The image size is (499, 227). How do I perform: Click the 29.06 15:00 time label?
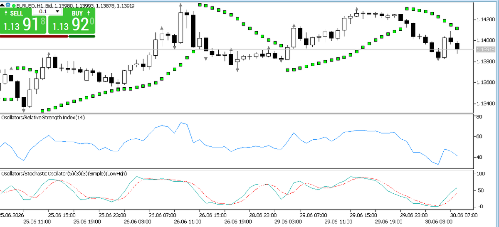(364, 215)
